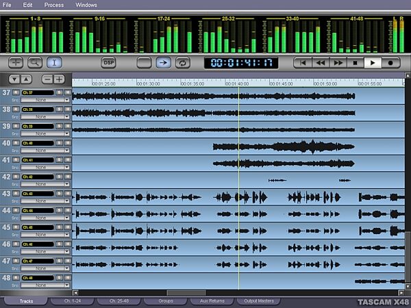This screenshot has width=411, height=308.
Task: Click the play transport button
Action: [373, 63]
